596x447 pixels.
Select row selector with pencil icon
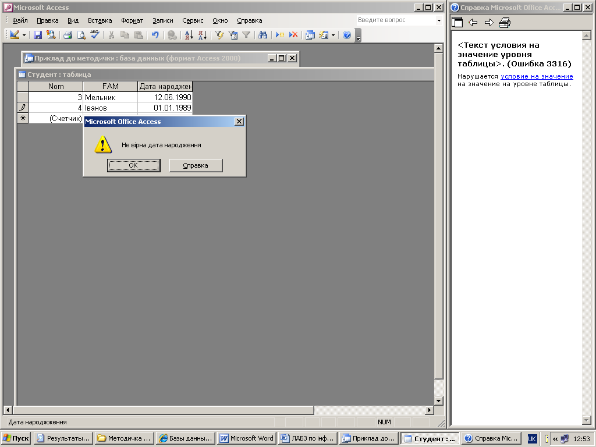(23, 108)
